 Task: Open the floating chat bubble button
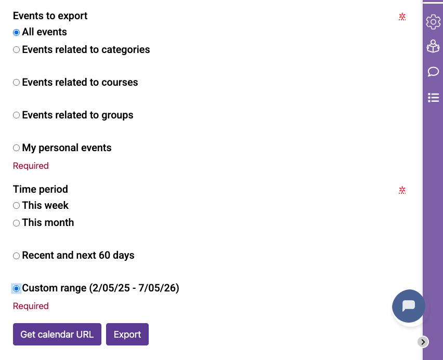(409, 306)
